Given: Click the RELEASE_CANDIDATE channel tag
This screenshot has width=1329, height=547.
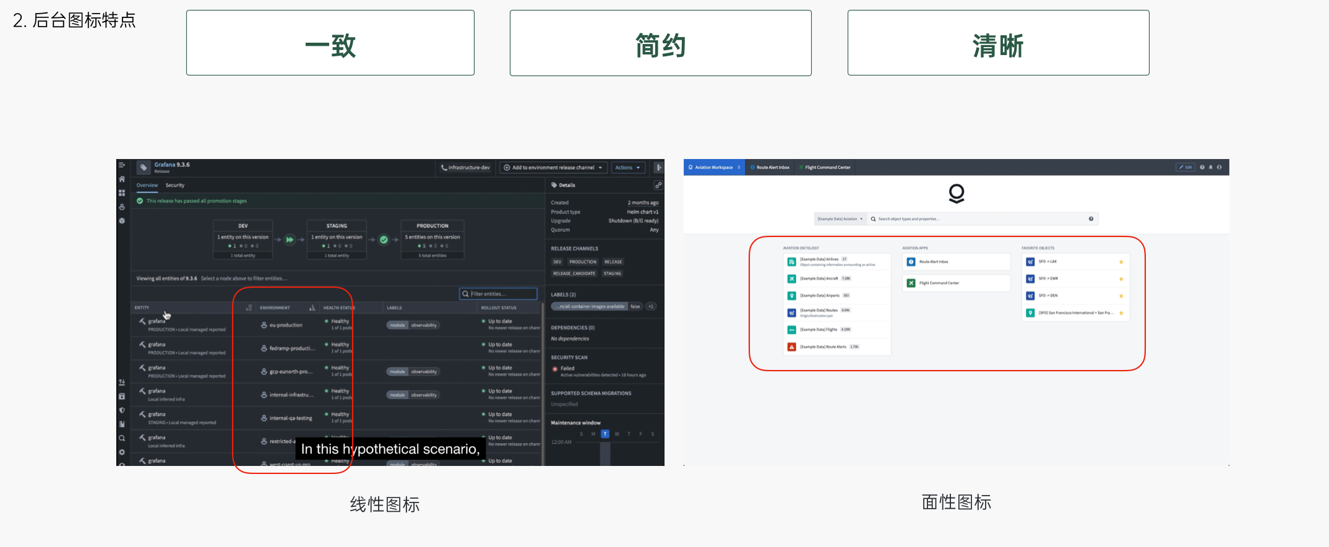Looking at the screenshot, I should point(574,273).
